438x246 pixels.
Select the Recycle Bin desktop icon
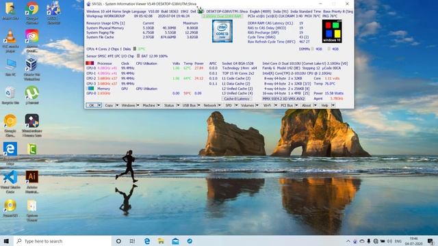(x=10, y=93)
